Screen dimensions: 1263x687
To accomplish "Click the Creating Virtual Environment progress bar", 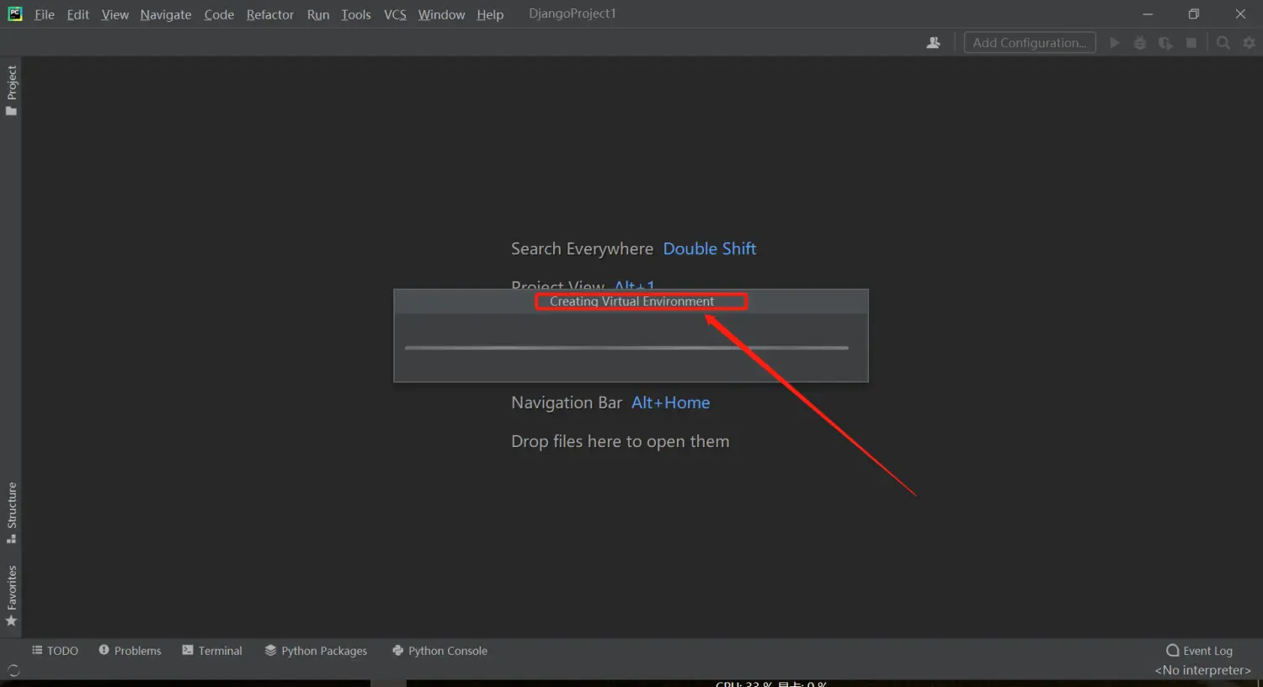I will [626, 348].
